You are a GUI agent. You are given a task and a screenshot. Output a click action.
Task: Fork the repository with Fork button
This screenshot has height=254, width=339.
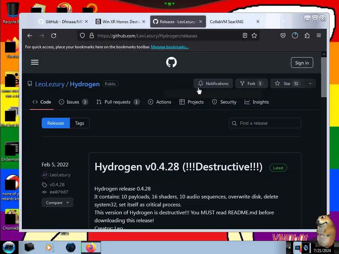point(252,84)
